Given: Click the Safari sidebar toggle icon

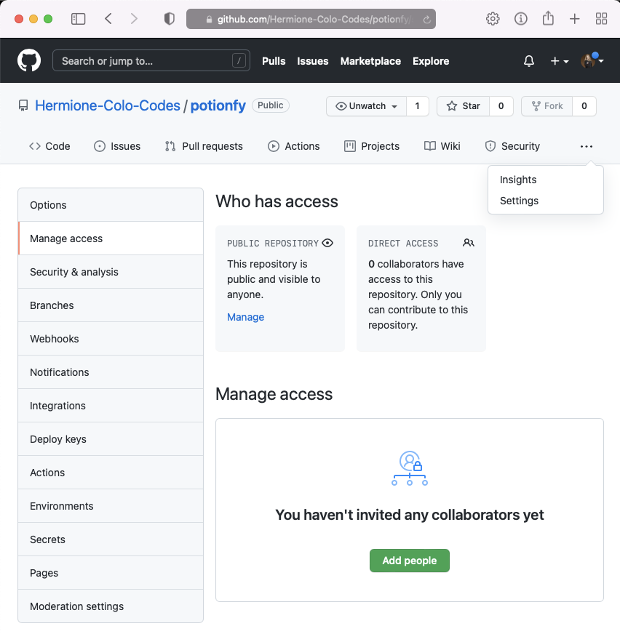Looking at the screenshot, I should click(78, 19).
